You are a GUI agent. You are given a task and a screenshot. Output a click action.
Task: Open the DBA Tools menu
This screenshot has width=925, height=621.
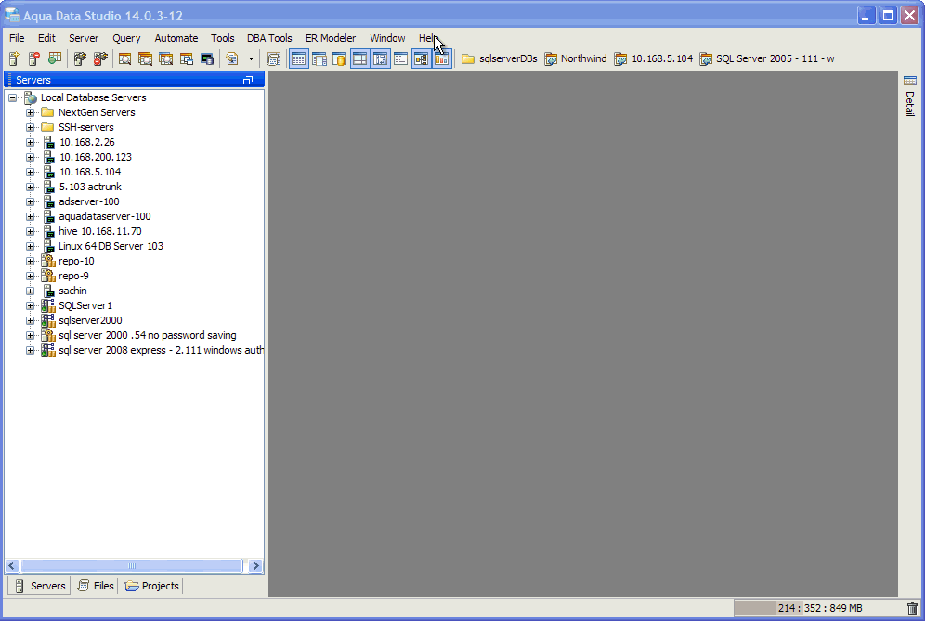[x=269, y=38]
